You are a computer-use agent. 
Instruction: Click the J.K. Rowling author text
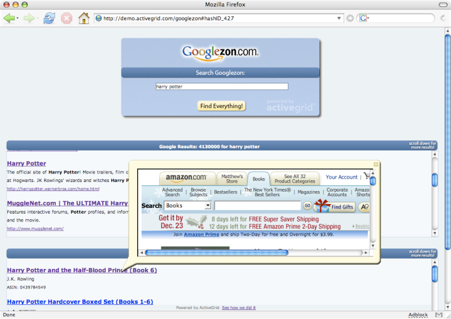(20, 279)
